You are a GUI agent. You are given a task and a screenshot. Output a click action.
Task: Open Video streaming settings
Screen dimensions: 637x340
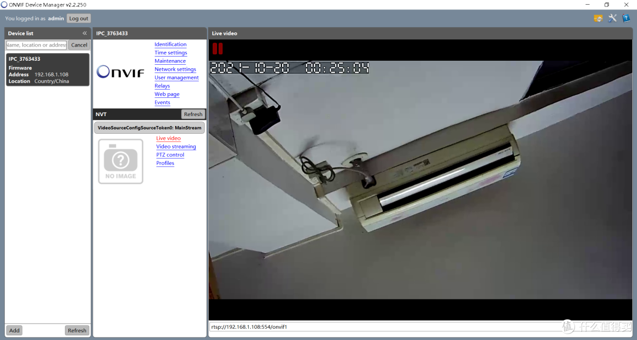tap(176, 147)
